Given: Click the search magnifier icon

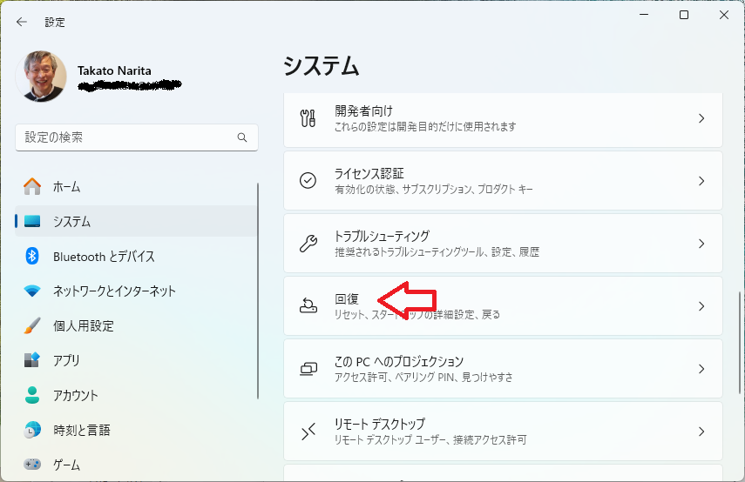Looking at the screenshot, I should click(242, 137).
